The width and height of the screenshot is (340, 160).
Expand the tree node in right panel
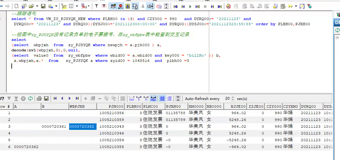coord(337,38)
